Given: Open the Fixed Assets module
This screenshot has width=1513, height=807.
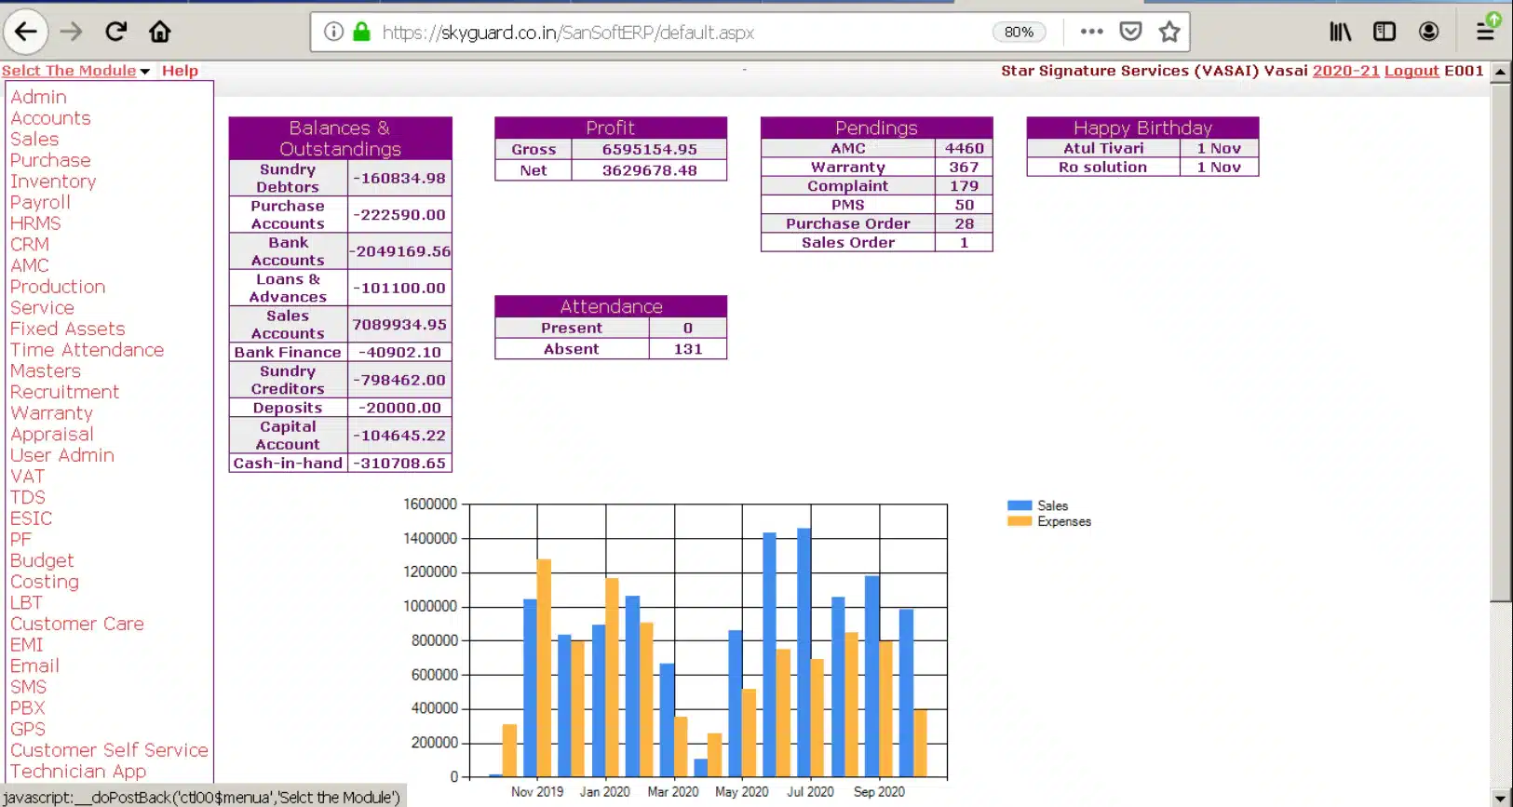Looking at the screenshot, I should pos(67,329).
